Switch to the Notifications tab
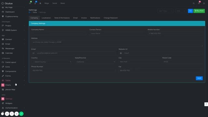Screen dimensions: 208x117 pos(95,18)
